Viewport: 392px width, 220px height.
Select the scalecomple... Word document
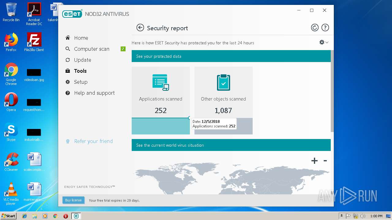point(34,162)
